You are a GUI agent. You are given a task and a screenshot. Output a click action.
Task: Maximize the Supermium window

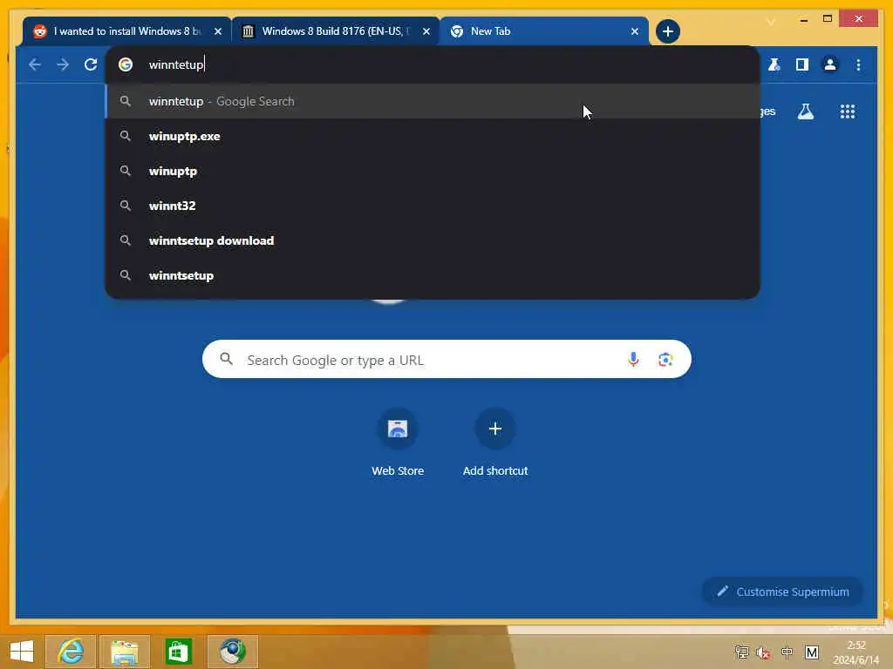[x=828, y=19]
